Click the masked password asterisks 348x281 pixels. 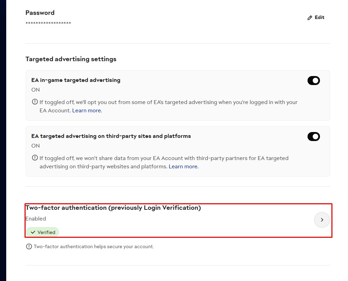[48, 23]
